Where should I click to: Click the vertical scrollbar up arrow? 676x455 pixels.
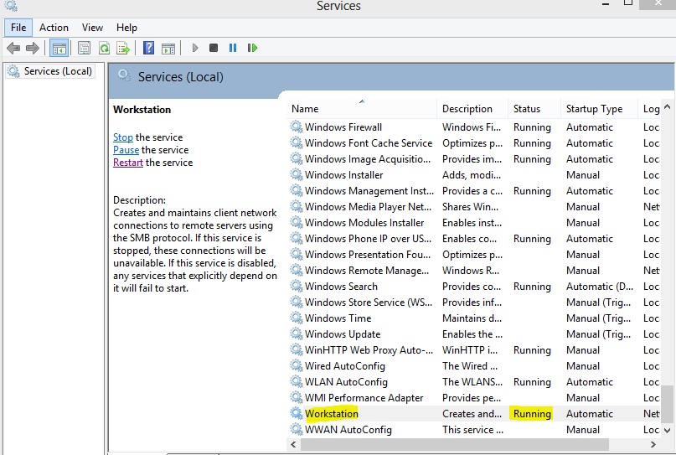point(667,106)
